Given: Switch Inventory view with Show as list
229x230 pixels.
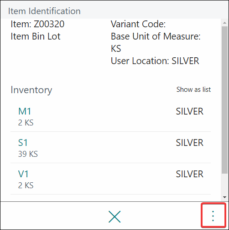Looking at the screenshot, I should (x=193, y=90).
